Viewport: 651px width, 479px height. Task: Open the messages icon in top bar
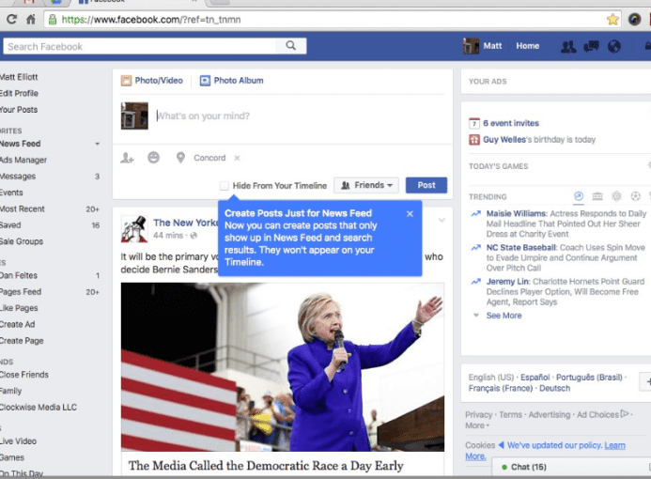[591, 46]
